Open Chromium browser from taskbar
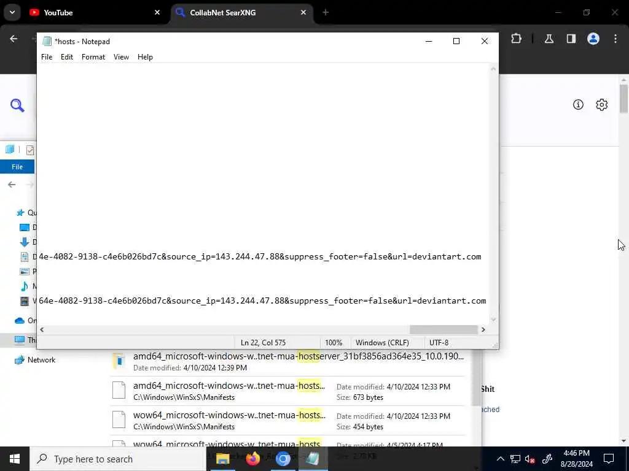This screenshot has width=629, height=471. click(x=283, y=459)
